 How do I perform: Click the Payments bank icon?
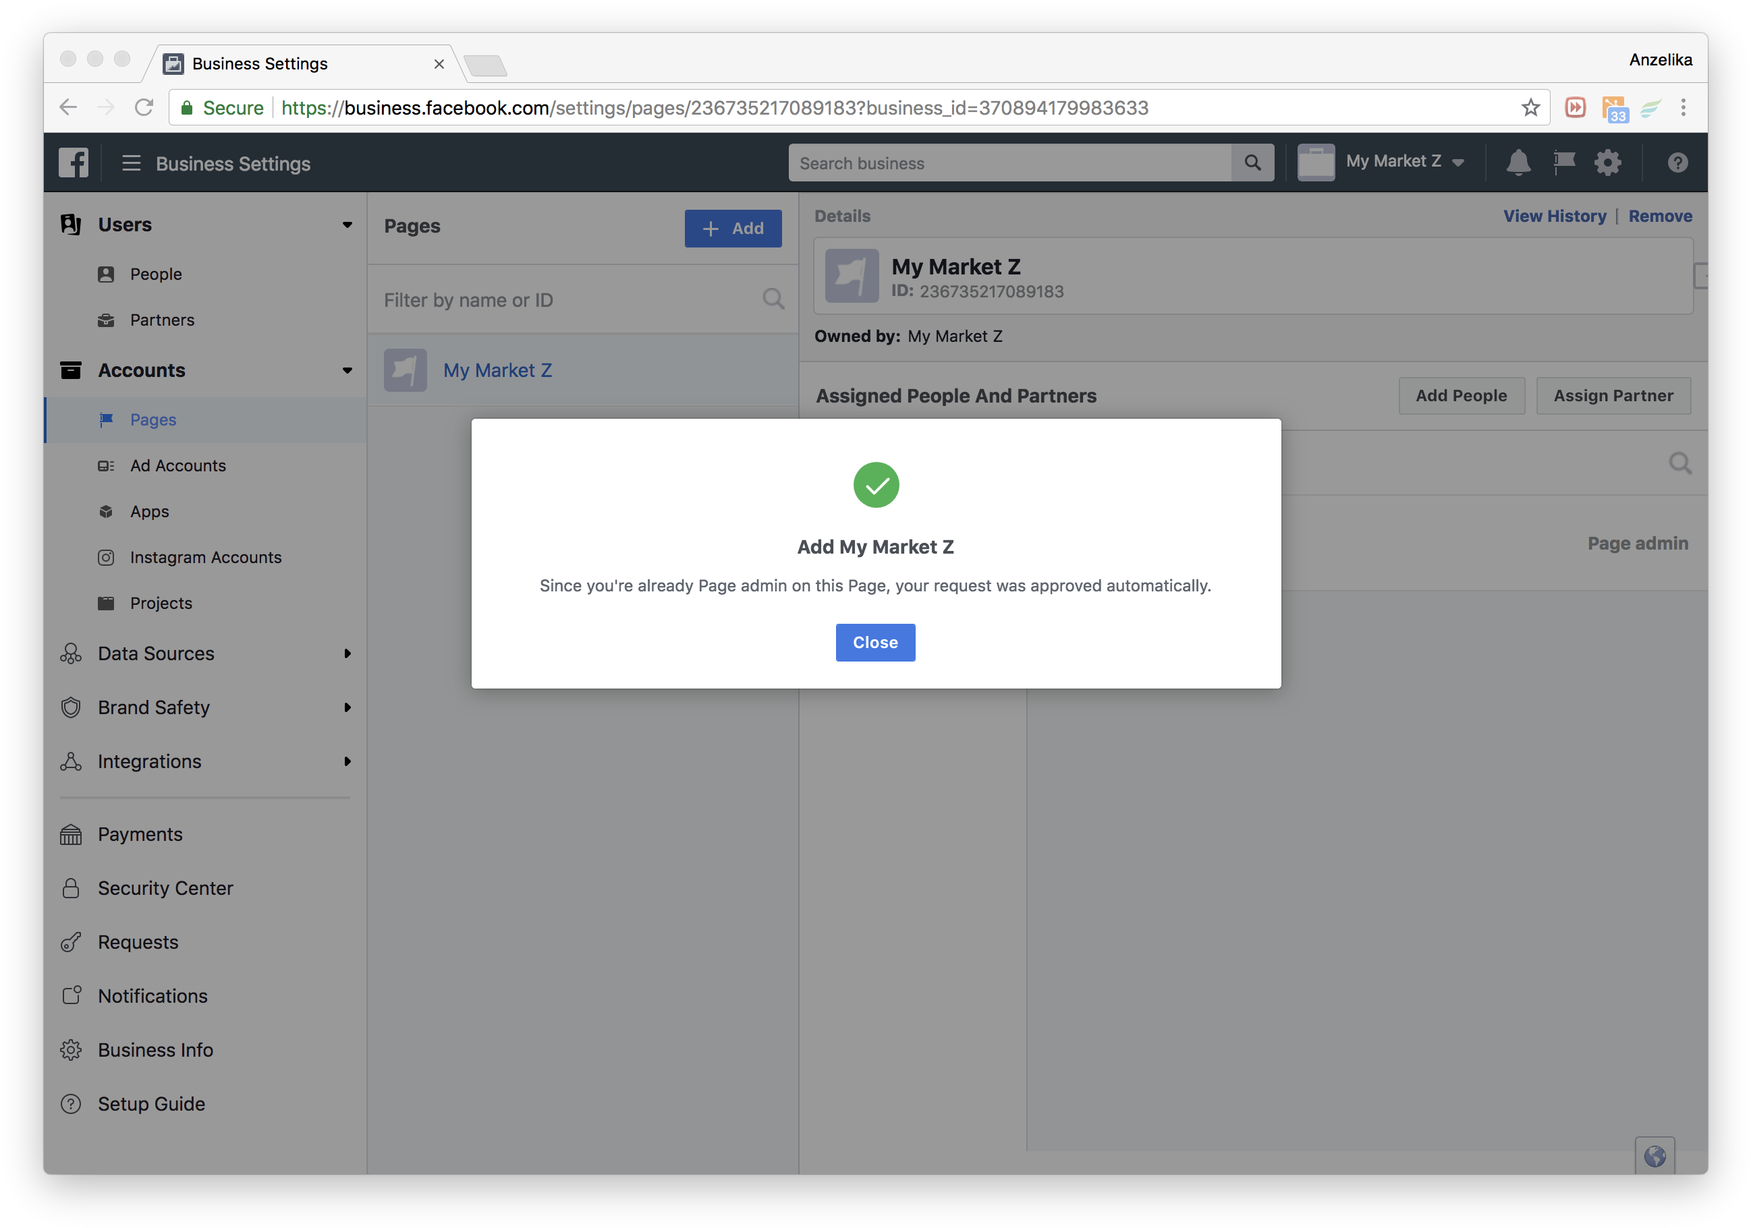(71, 835)
